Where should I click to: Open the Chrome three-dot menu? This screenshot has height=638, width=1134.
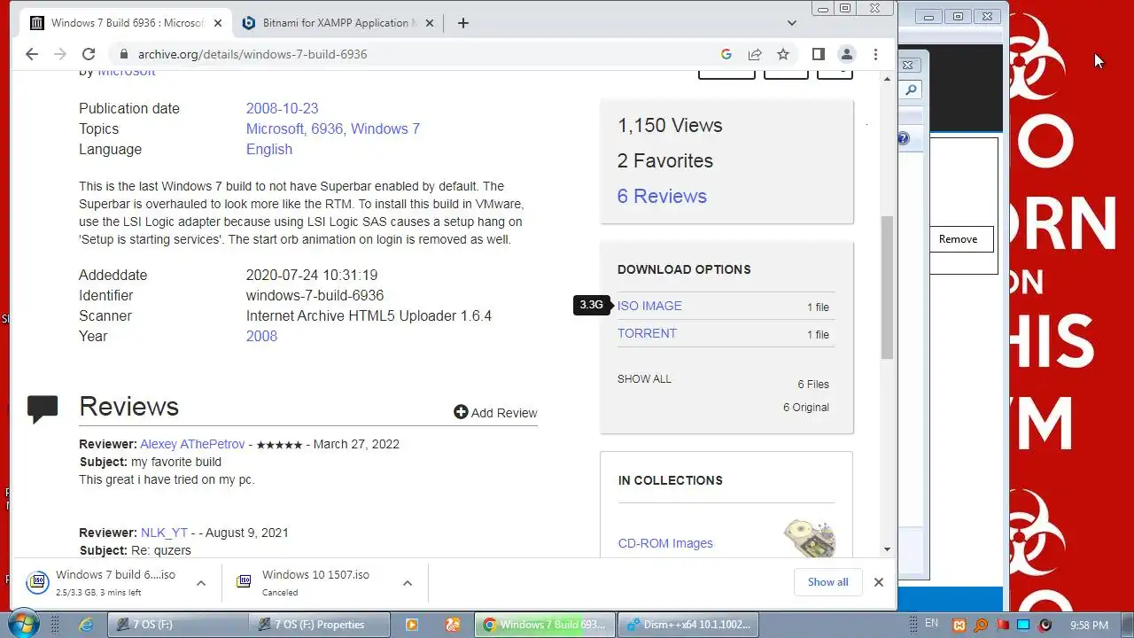(875, 54)
